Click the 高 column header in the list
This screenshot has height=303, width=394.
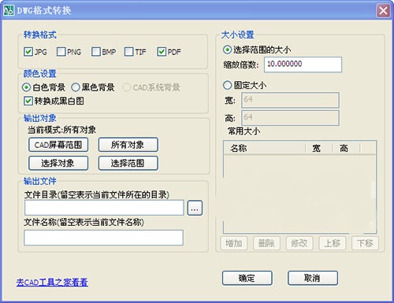pos(346,149)
